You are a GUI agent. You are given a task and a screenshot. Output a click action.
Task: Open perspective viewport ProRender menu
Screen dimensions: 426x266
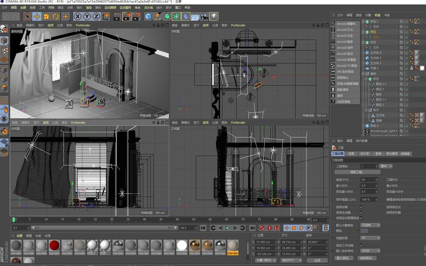coord(83,25)
